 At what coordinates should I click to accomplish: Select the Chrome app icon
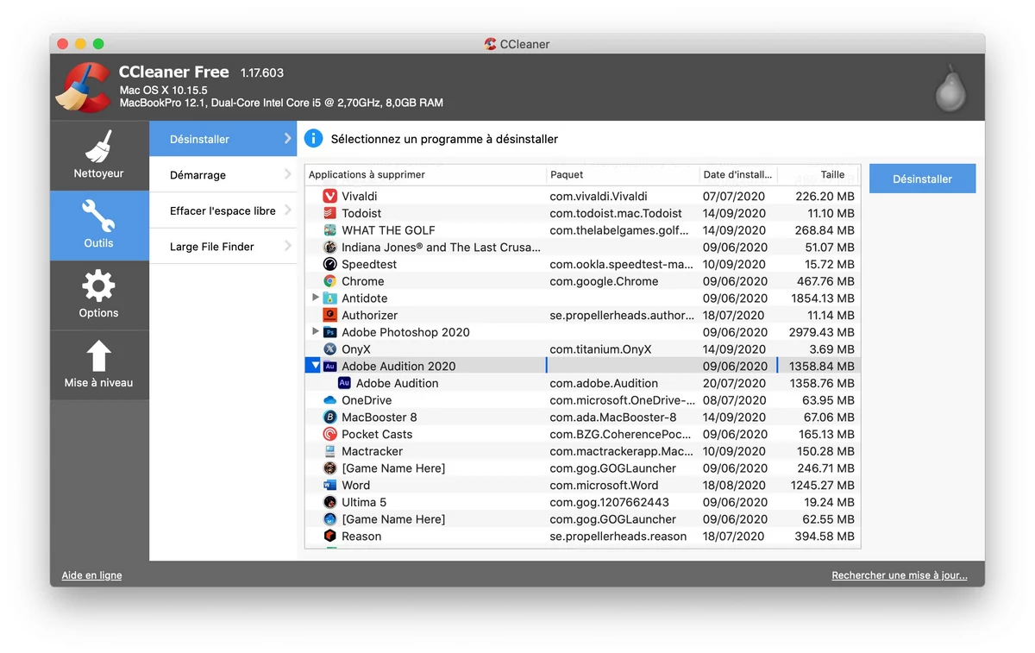(329, 281)
